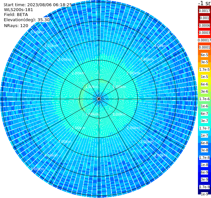The width and height of the screenshot is (211, 198).
Task: Click the 6e-9 colorbar label
Action: pyautogui.click(x=204, y=172)
